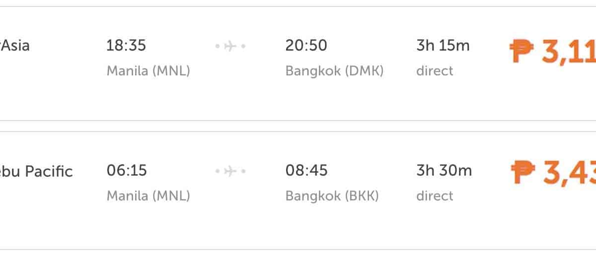This screenshot has height=257, width=596.
Task: Click 'direct' label under 3h 30m
Action: pos(435,196)
